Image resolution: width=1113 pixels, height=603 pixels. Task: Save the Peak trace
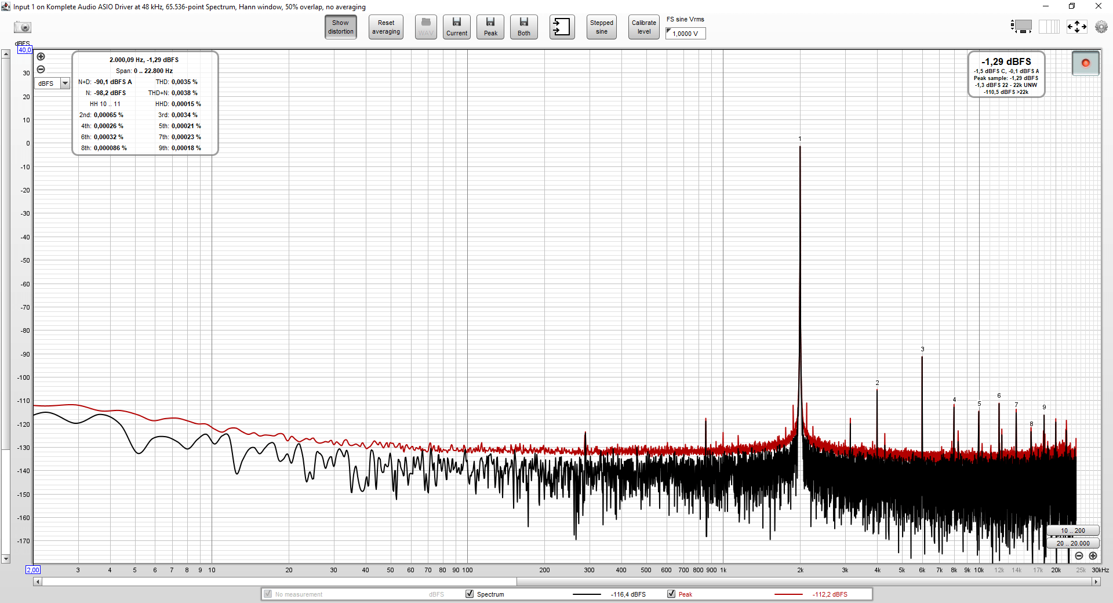pos(490,27)
